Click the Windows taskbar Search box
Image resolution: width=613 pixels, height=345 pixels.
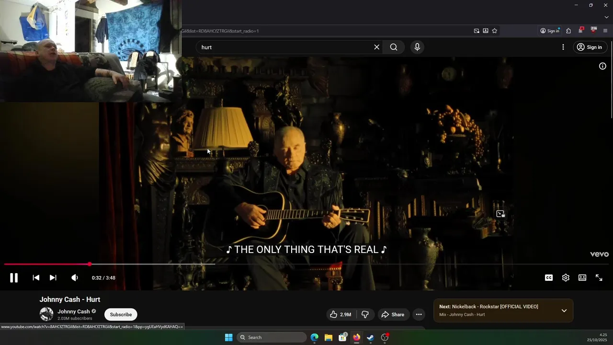pyautogui.click(x=272, y=337)
